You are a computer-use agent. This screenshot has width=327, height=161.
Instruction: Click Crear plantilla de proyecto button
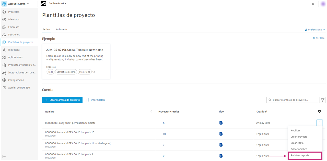62,100
